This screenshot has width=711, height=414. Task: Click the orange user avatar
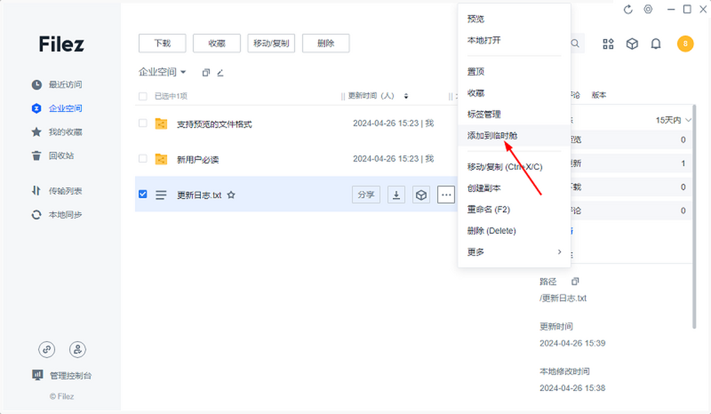click(685, 44)
